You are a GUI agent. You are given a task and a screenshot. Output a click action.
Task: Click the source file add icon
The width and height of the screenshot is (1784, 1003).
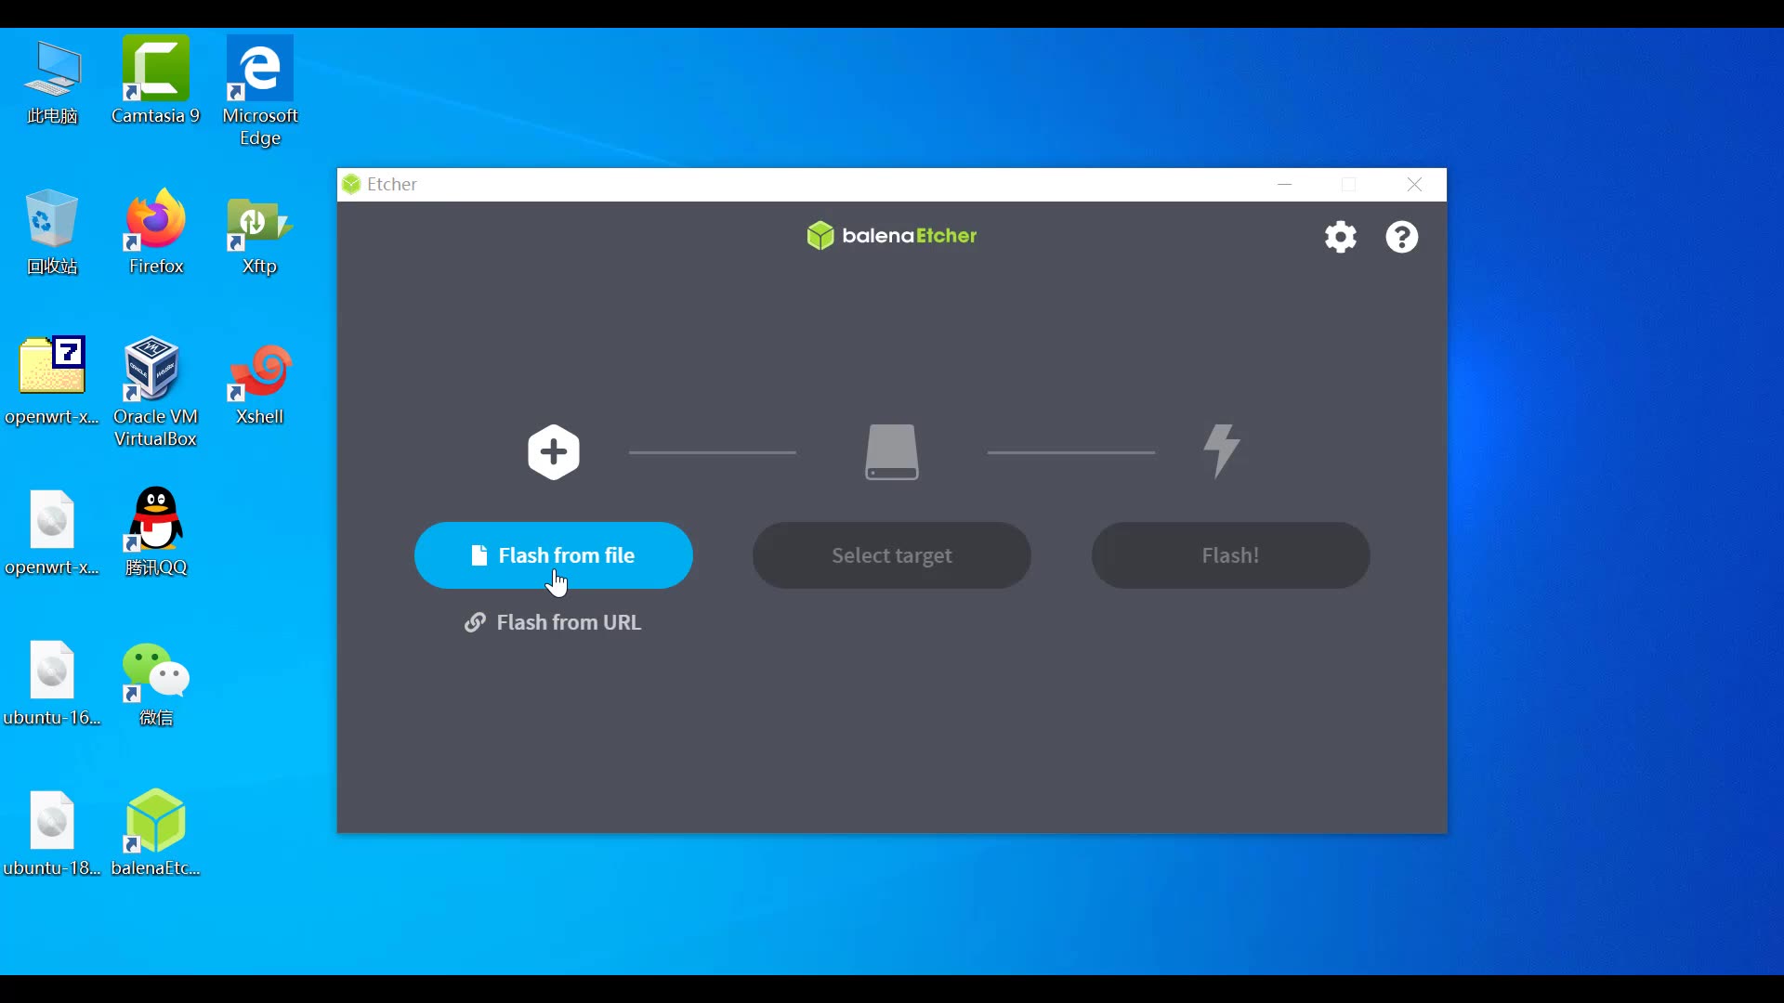pos(554,453)
